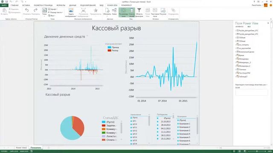Add a new sheet with plus icon
The height and width of the screenshot is (153, 273).
[x=49, y=148]
